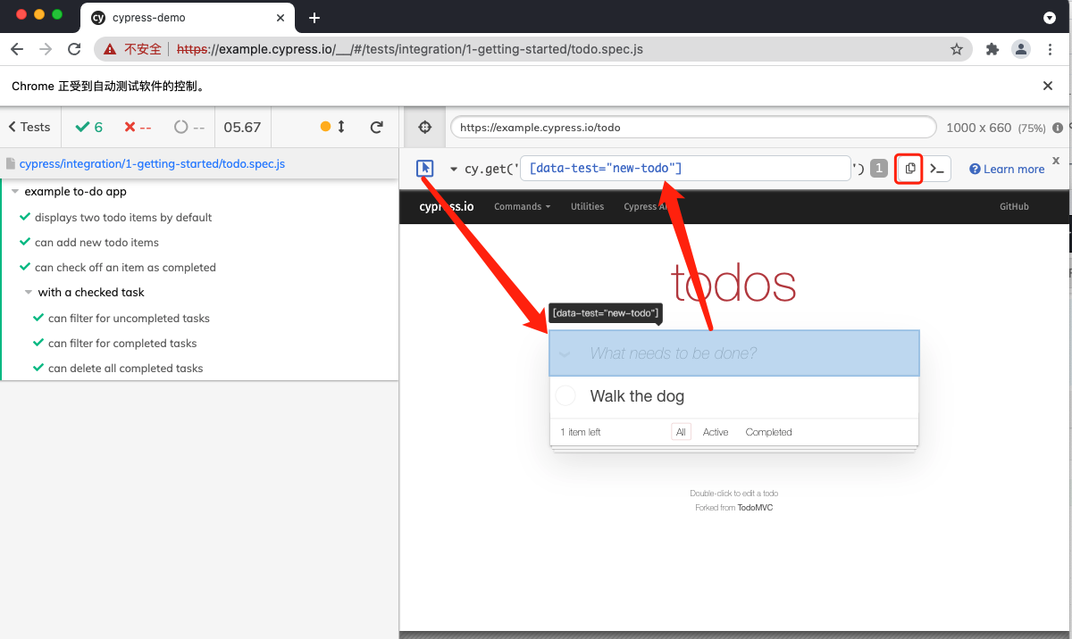Open Cypress API navbar item
The image size is (1072, 639).
pyautogui.click(x=645, y=207)
